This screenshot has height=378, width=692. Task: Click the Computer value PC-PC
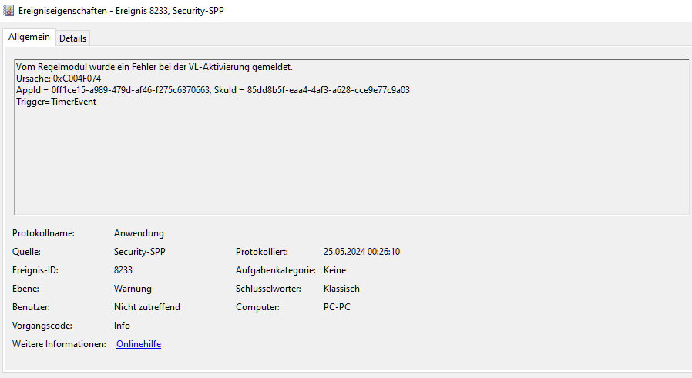(338, 307)
